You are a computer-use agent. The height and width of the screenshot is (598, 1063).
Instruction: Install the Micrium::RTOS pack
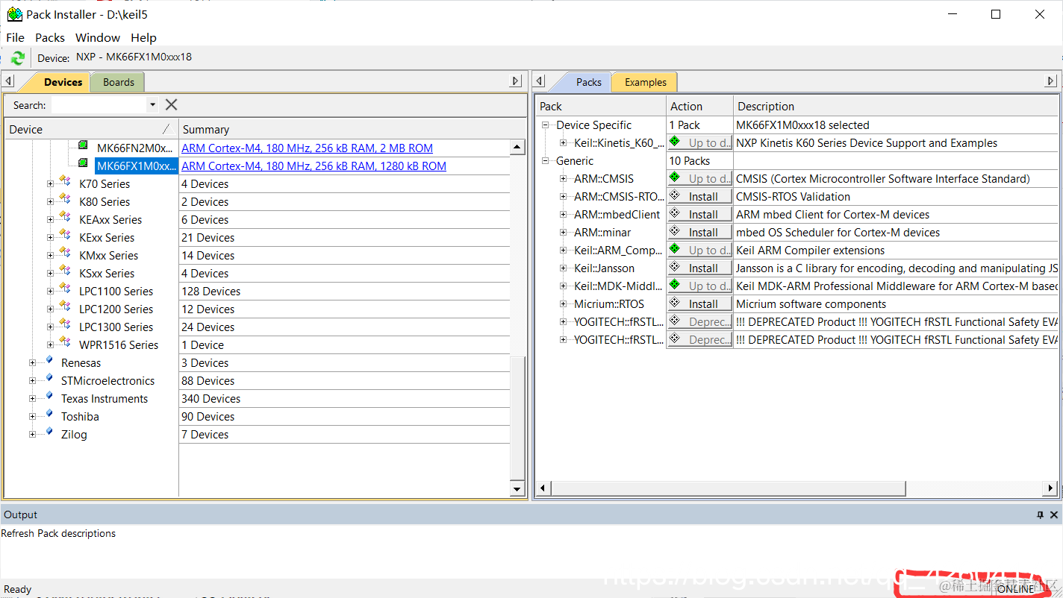pos(699,304)
